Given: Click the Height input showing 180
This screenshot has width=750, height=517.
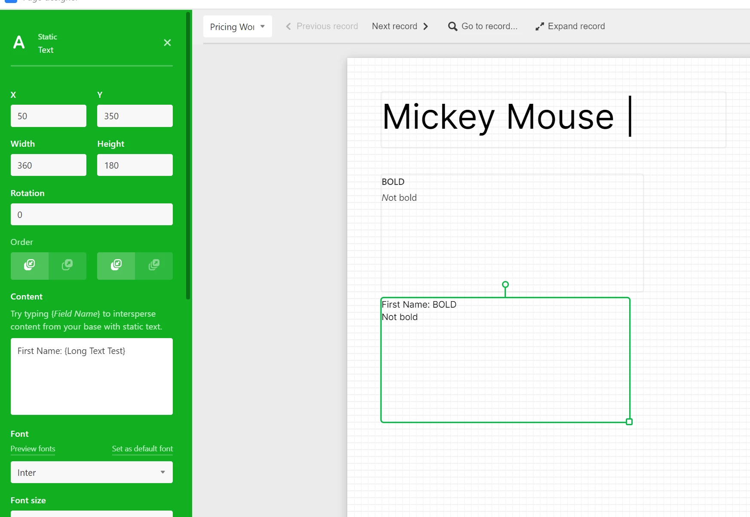Looking at the screenshot, I should click(x=135, y=165).
